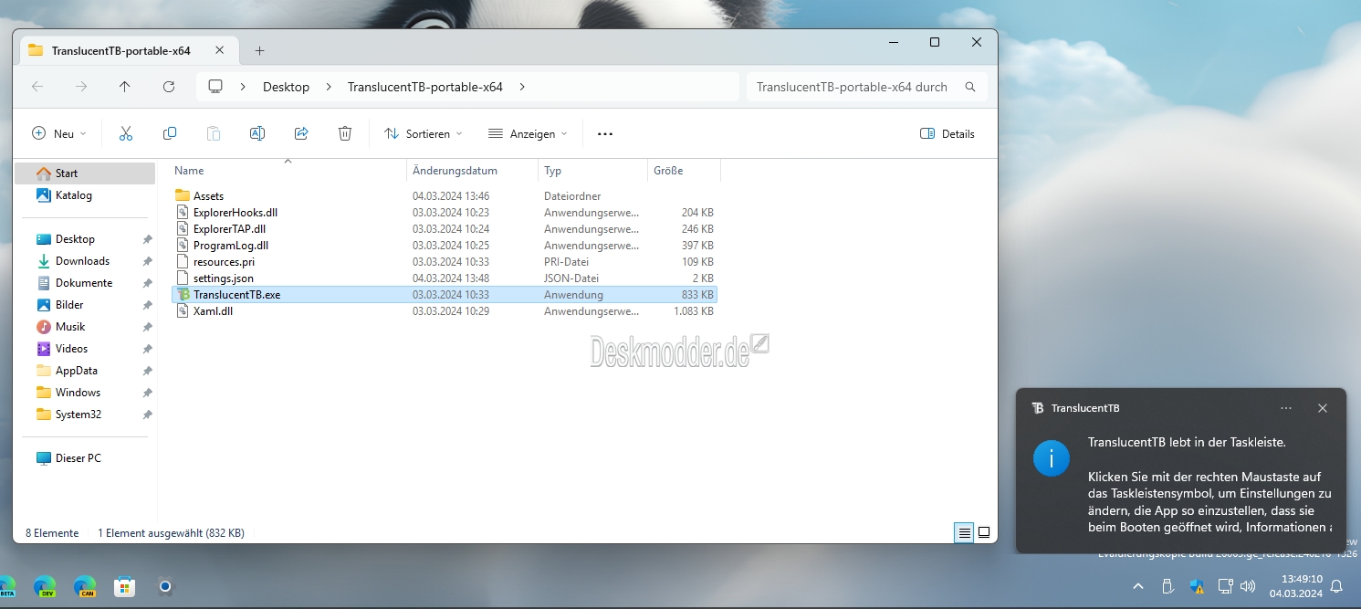Screen dimensions: 1361x609
Task: Switch to large thumbnails view icon in status bar
Action: 984,532
